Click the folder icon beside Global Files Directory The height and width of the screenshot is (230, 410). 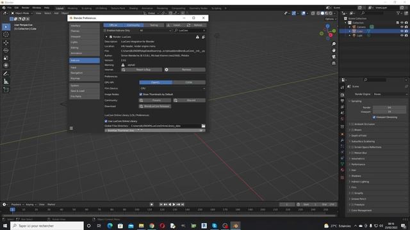(x=203, y=126)
